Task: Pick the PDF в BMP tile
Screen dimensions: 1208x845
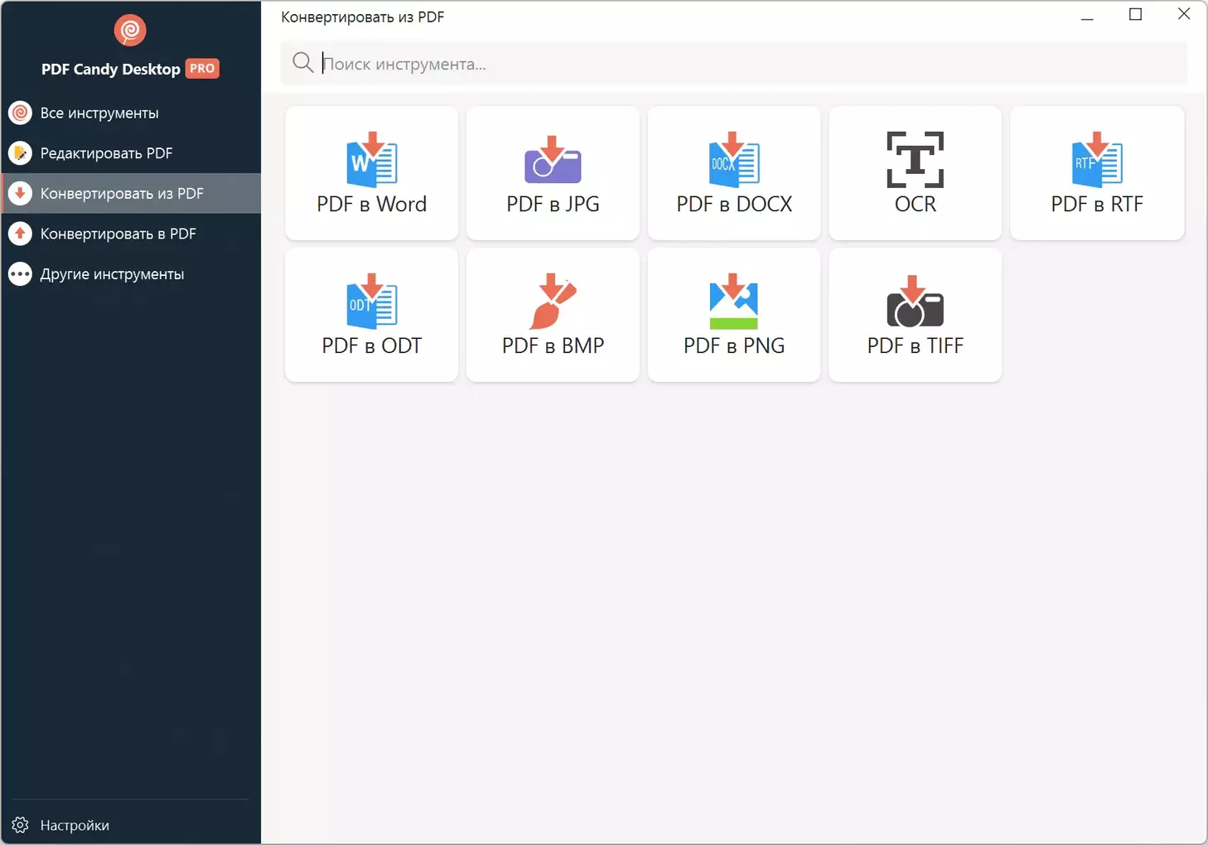Action: (553, 315)
